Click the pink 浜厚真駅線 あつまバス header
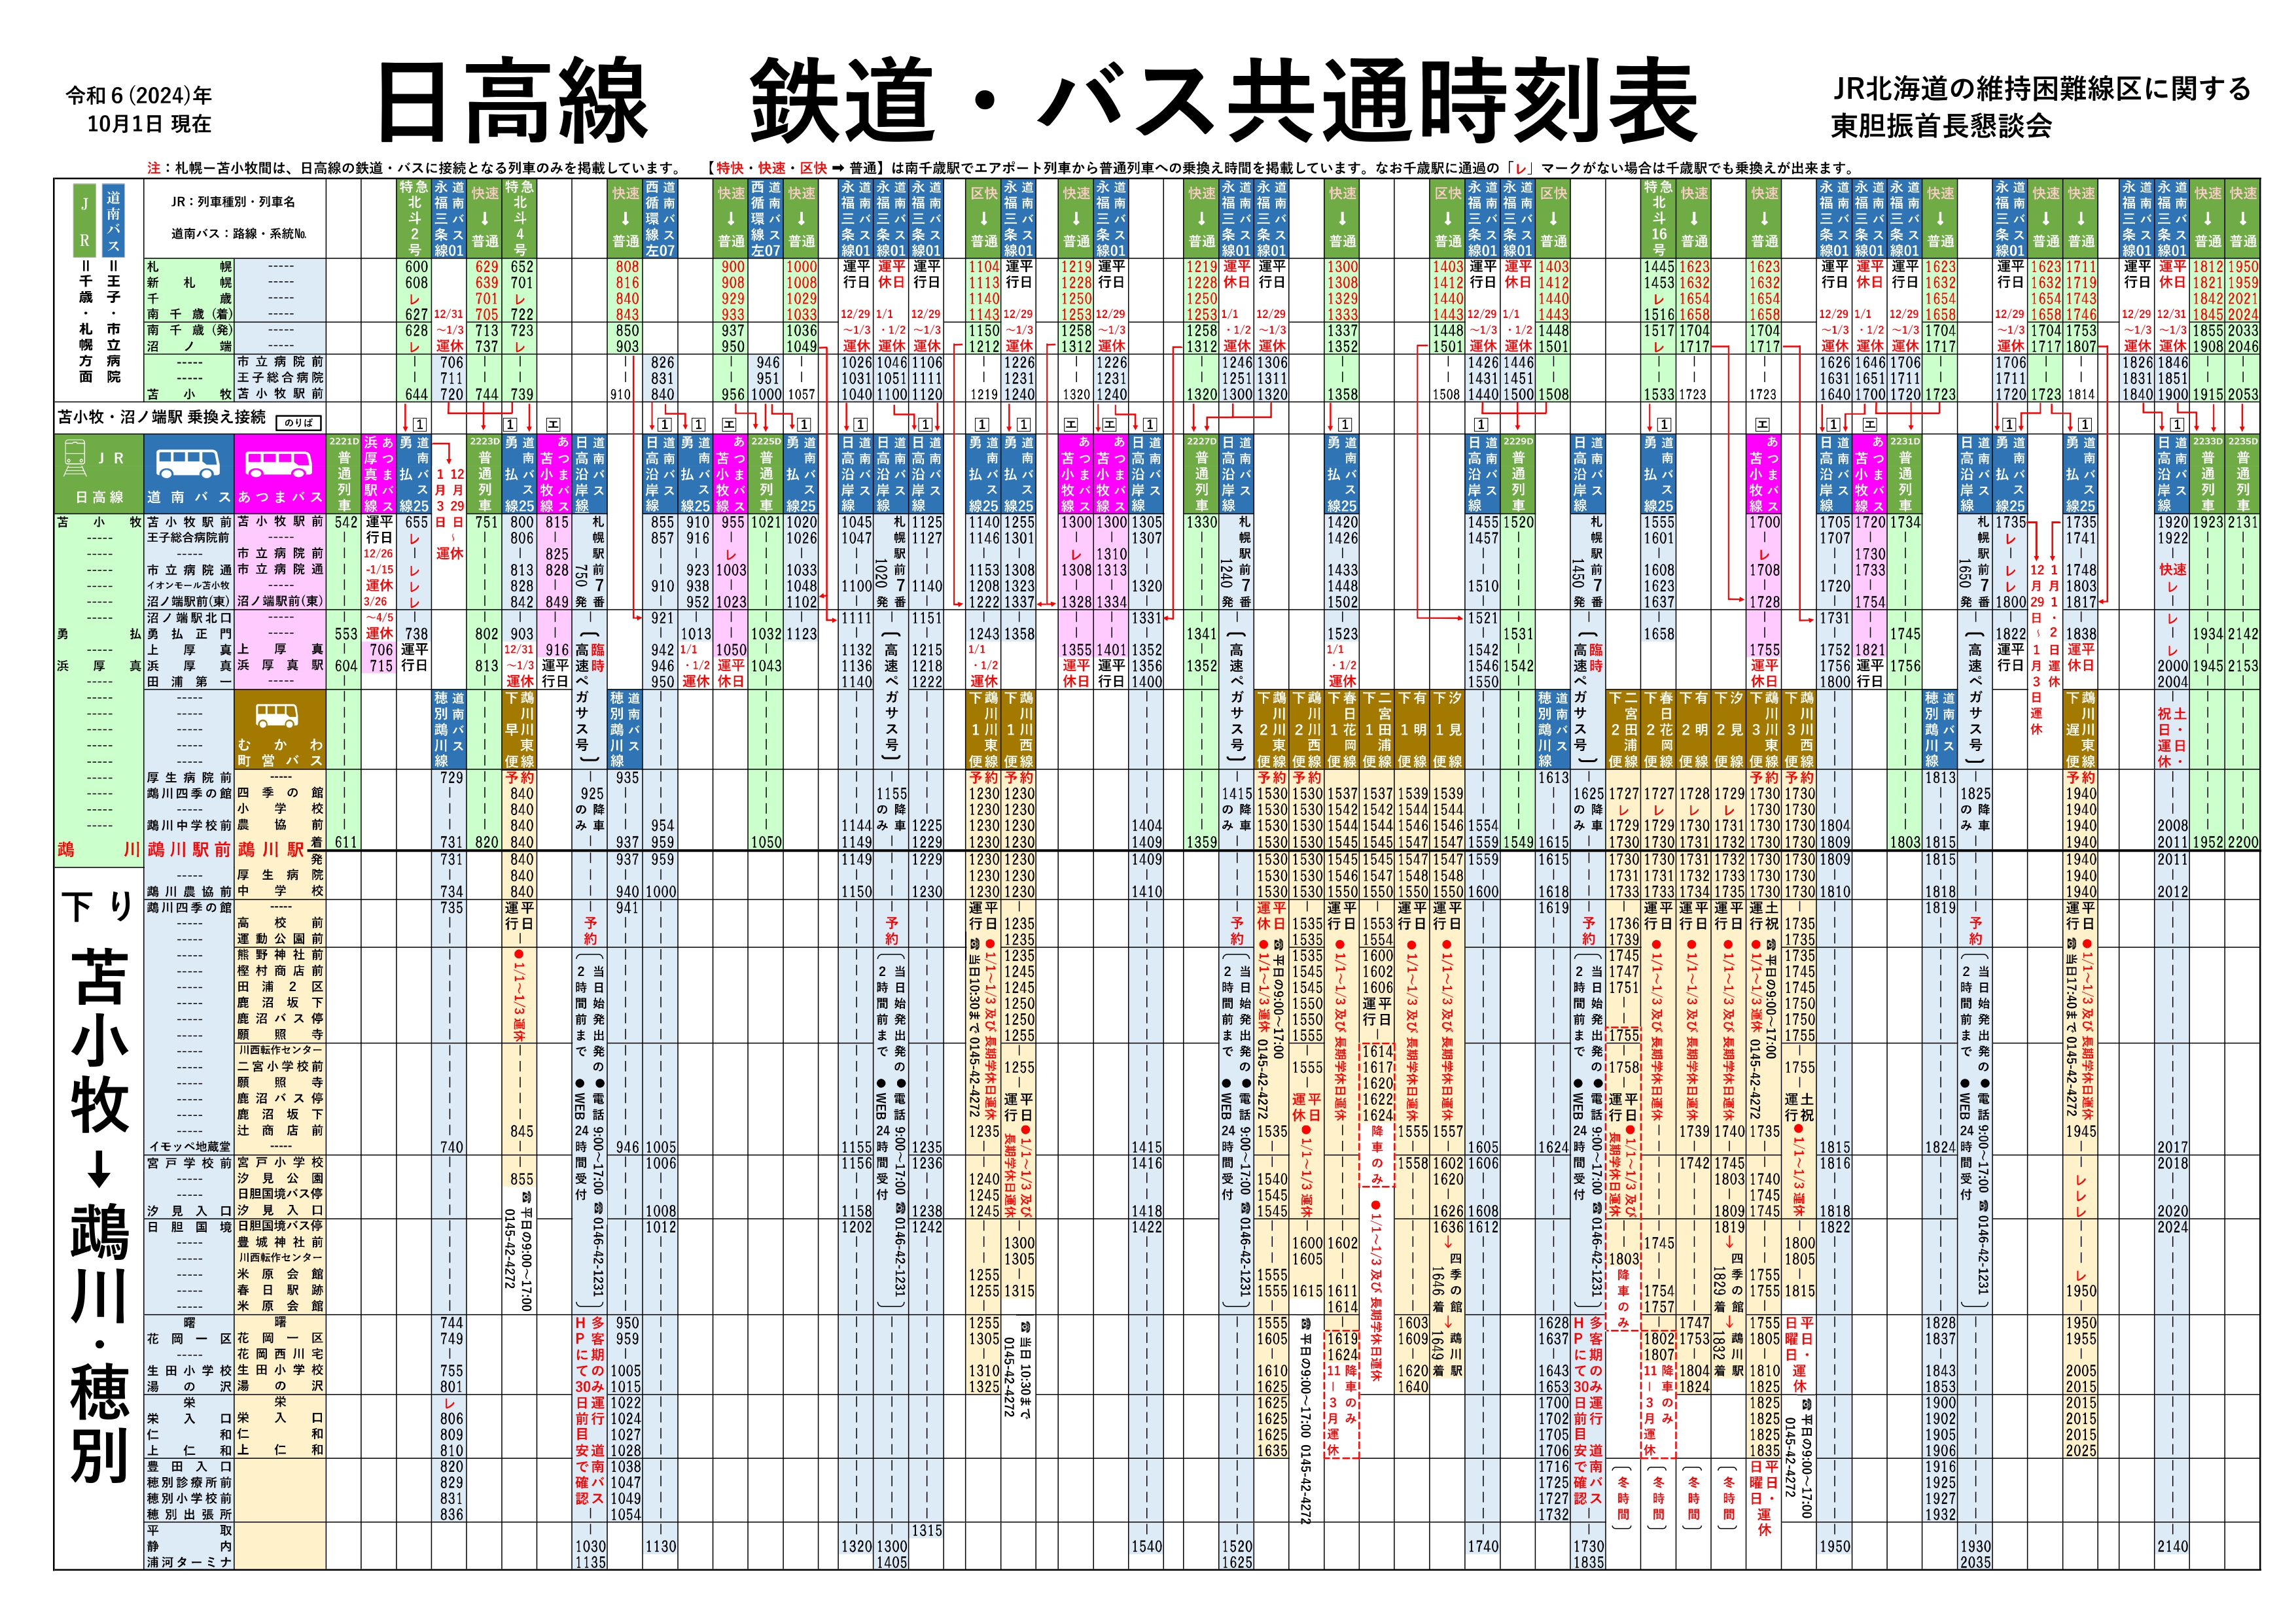Image resolution: width=2296 pixels, height=1623 pixels. point(379,474)
